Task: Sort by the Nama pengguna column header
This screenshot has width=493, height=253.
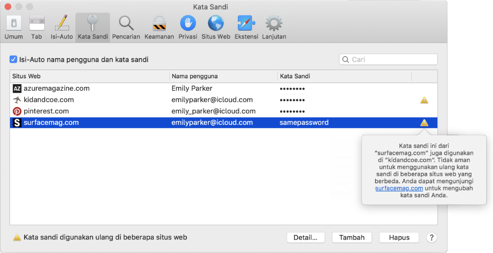Action: pos(223,76)
